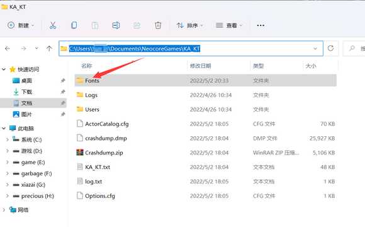The image size is (365, 227).
Task: Click the address bar path field
Action: coord(191,49)
